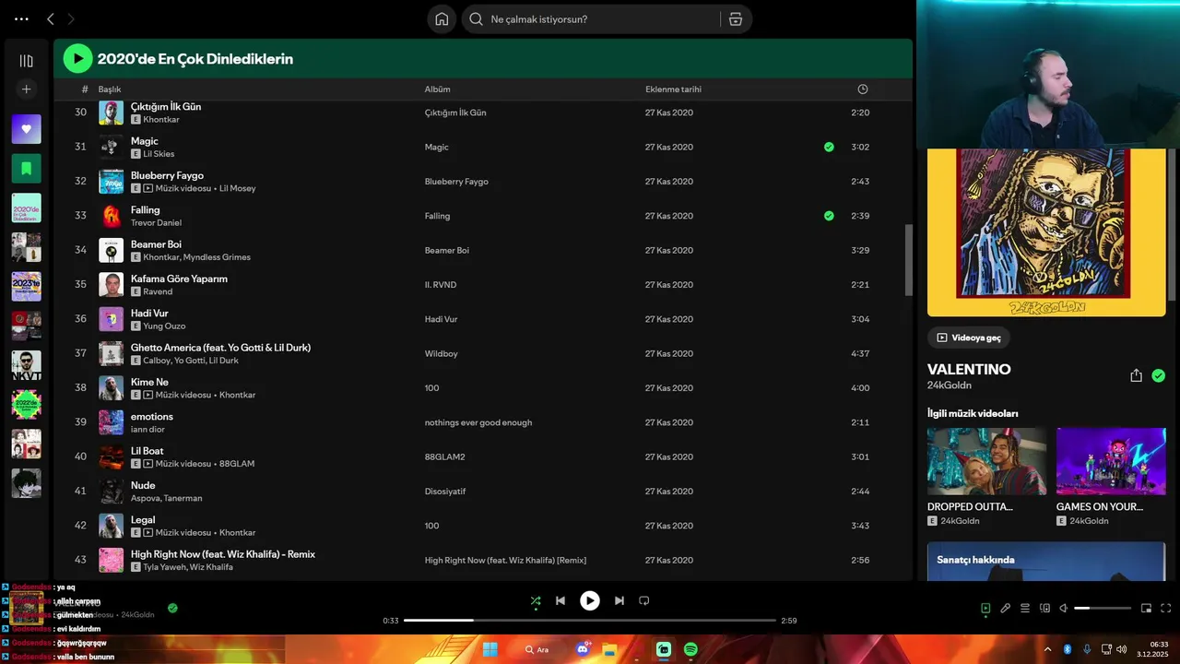Viewport: 1180px width, 664px height.
Task: Open Bluetooth tray icon
Action: pyautogui.click(x=1068, y=649)
